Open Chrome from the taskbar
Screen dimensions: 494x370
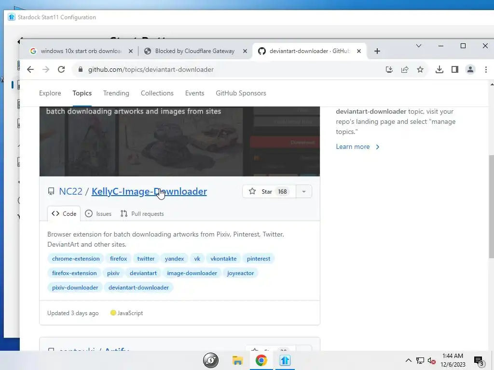point(261,360)
